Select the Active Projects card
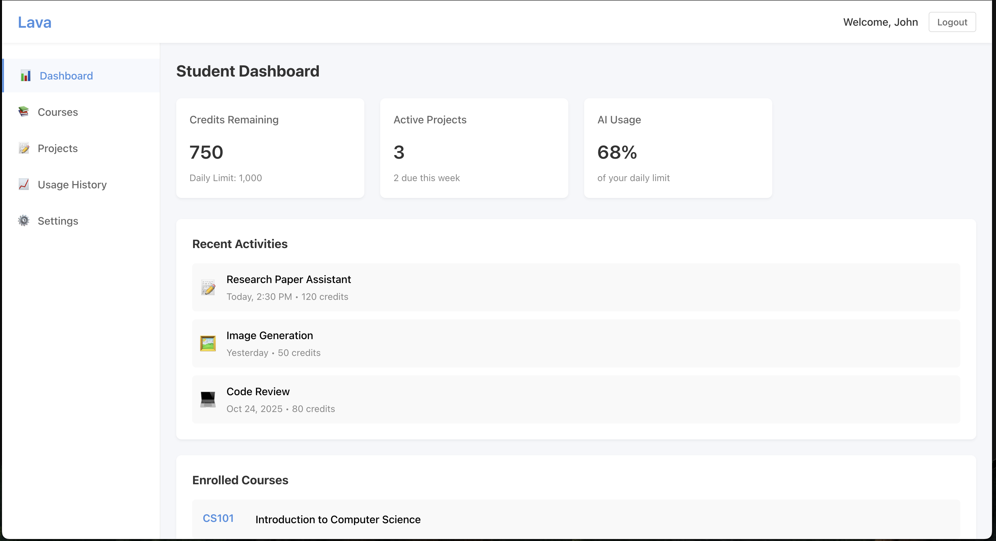Screen dimensions: 996x541 [x=474, y=148]
